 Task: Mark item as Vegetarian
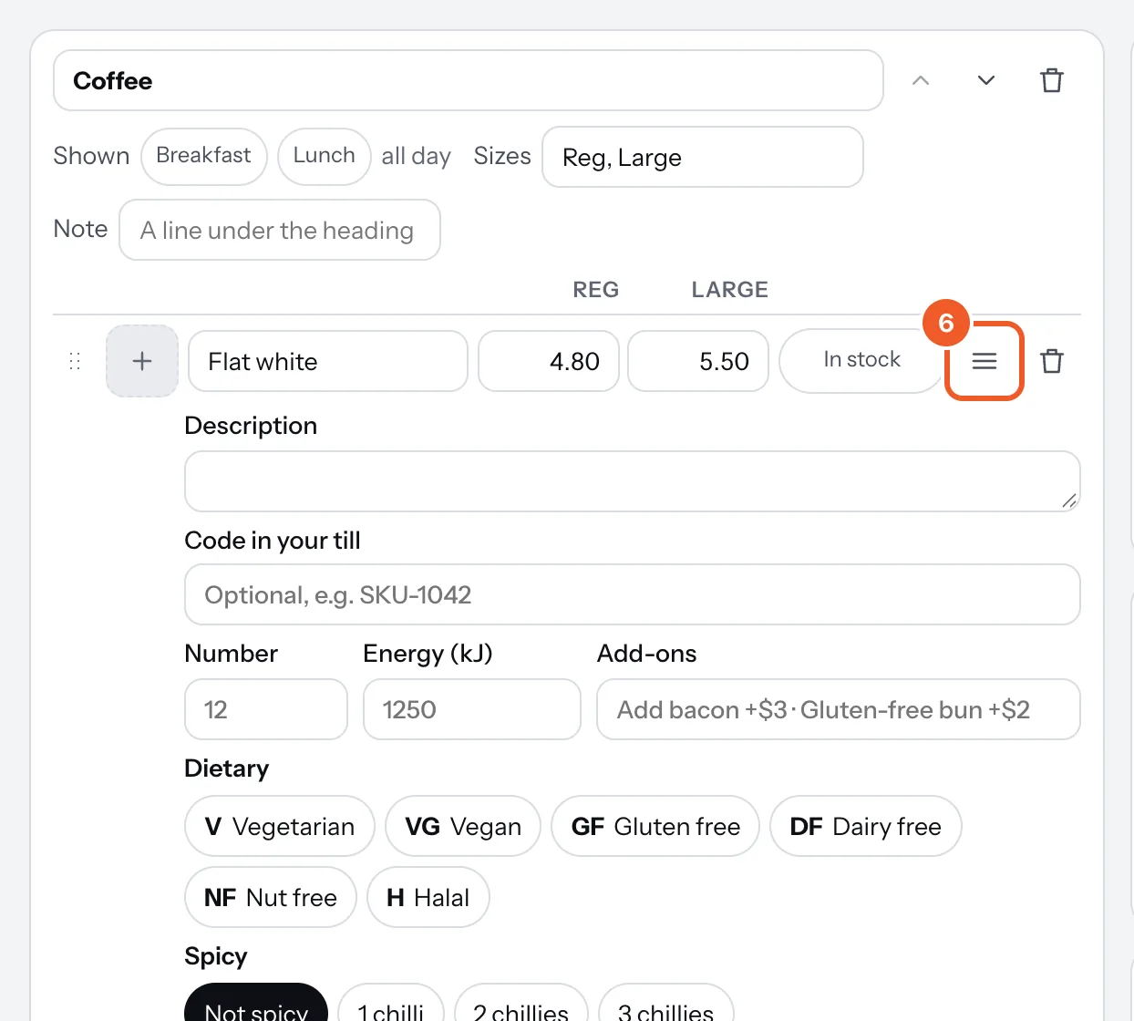coord(280,826)
